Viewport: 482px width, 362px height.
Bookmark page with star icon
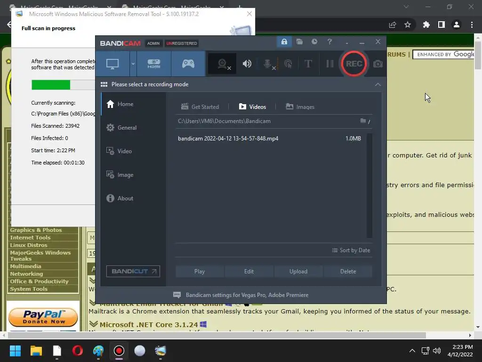(x=408, y=25)
